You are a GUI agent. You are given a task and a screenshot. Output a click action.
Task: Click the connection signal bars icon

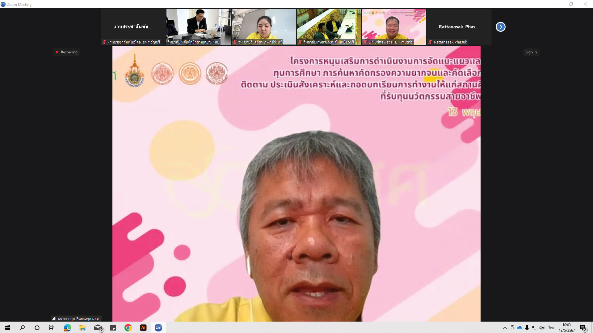click(x=54, y=319)
